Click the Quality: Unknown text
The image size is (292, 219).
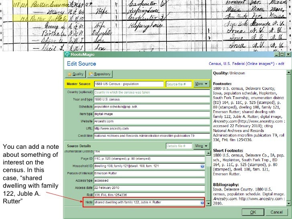pyautogui.click(x=229, y=73)
